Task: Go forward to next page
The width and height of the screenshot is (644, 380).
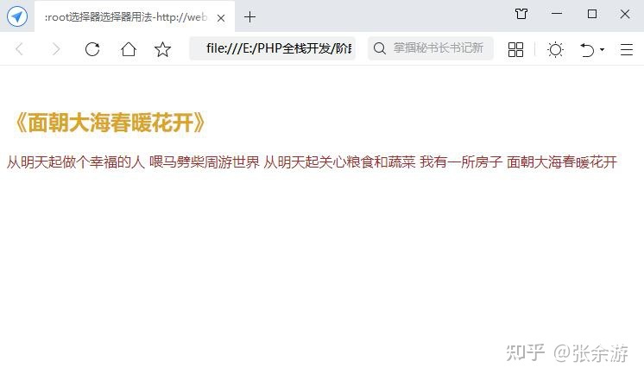Action: 56,49
